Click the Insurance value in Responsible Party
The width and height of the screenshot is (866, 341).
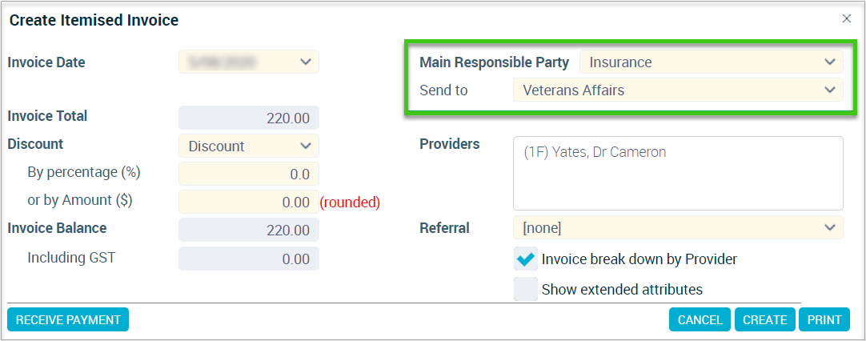point(620,62)
